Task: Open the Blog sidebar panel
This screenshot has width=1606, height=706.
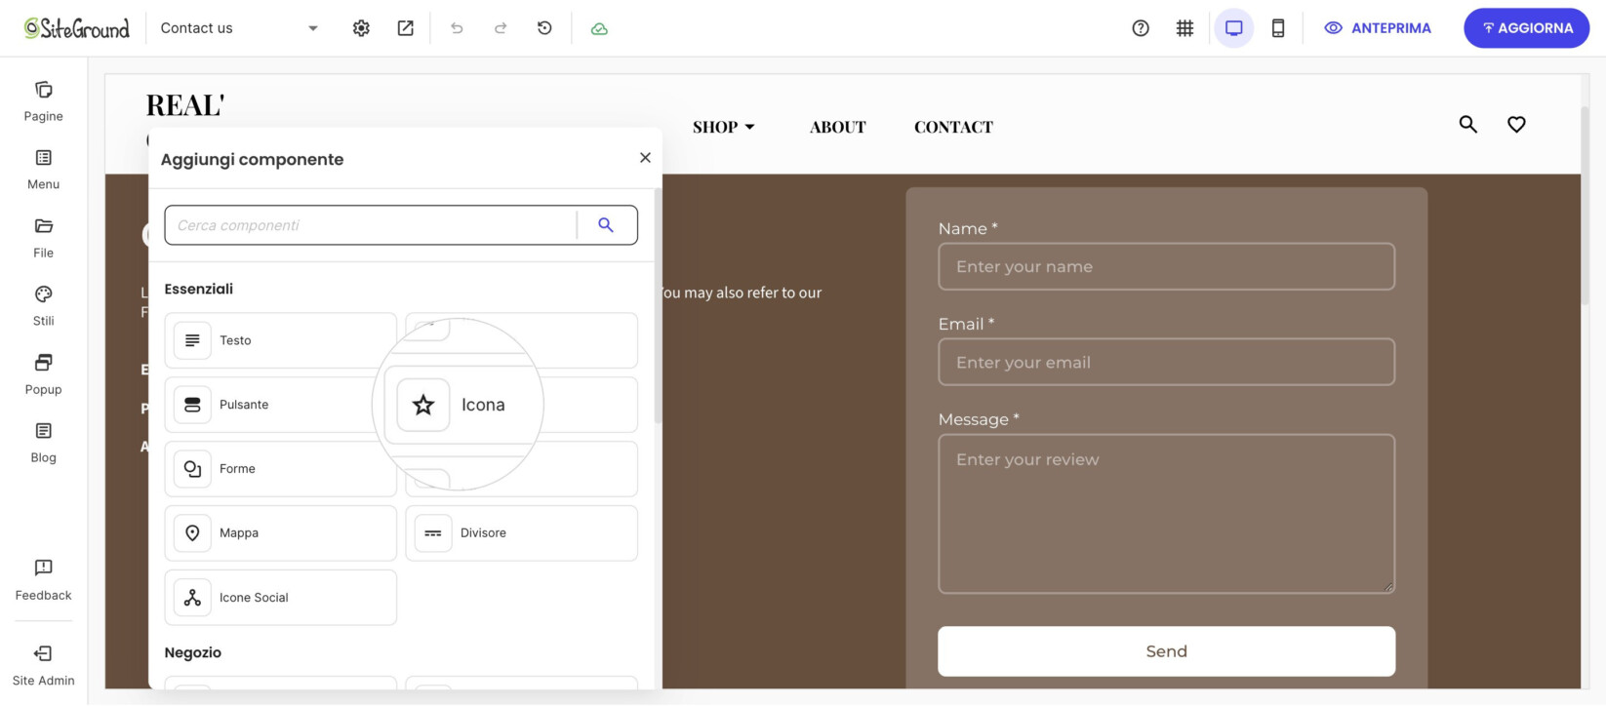Action: pos(44,443)
